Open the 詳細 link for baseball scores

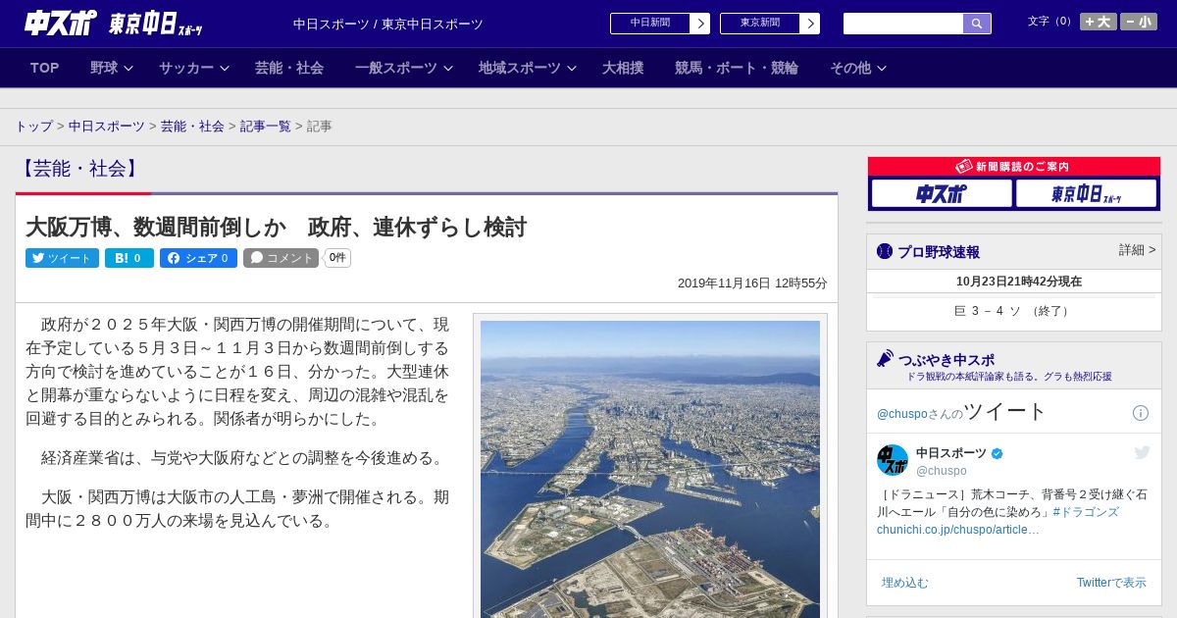click(1137, 250)
